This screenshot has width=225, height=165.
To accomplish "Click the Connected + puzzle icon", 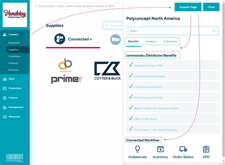I will tap(60, 39).
